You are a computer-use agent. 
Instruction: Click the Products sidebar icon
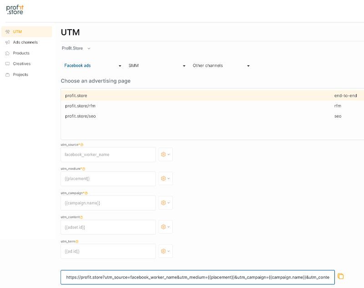(x=7, y=53)
